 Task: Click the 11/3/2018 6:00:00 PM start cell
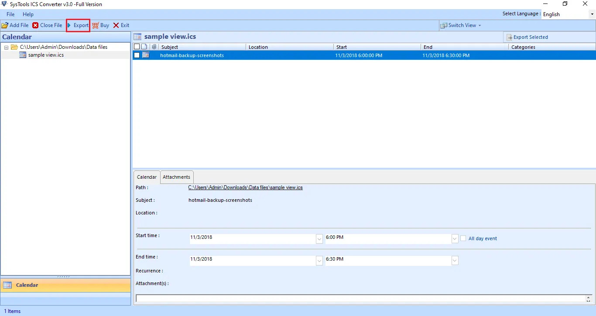click(359, 55)
